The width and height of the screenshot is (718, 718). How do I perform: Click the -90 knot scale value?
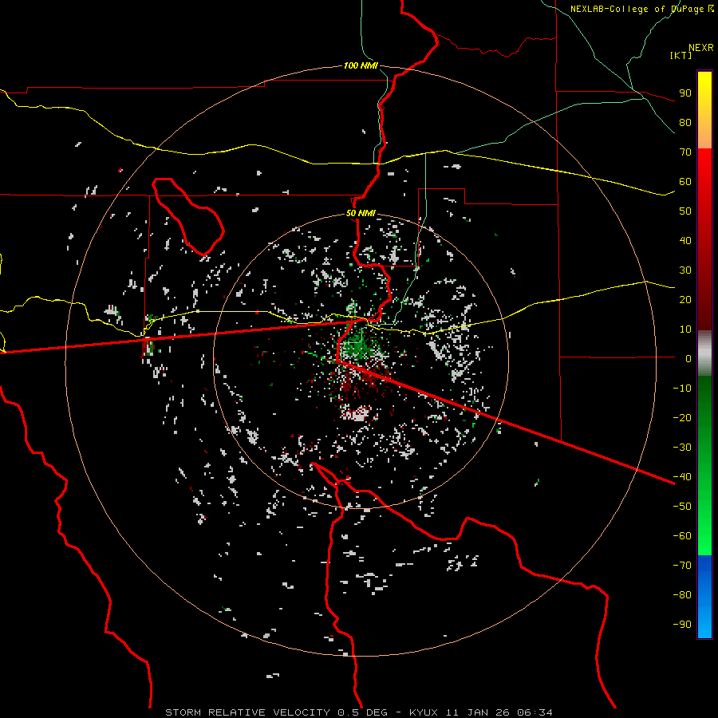[682, 625]
